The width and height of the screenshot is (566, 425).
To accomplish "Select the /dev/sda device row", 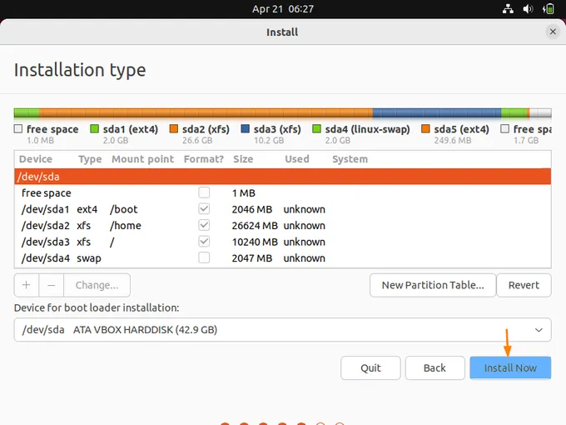I will pyautogui.click(x=282, y=177).
